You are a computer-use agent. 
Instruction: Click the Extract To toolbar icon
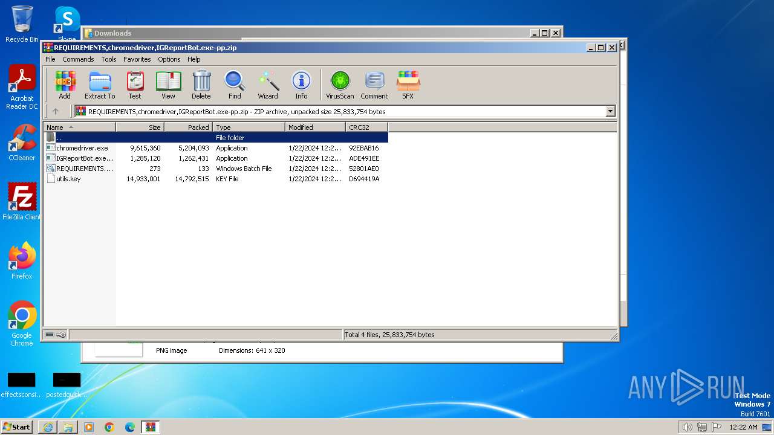tap(100, 85)
